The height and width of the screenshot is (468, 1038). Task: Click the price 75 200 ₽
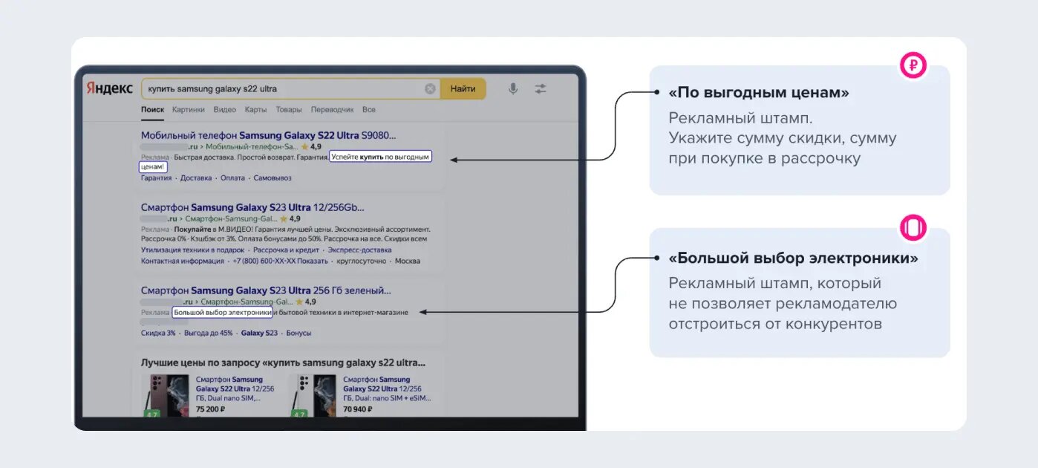click(x=211, y=409)
